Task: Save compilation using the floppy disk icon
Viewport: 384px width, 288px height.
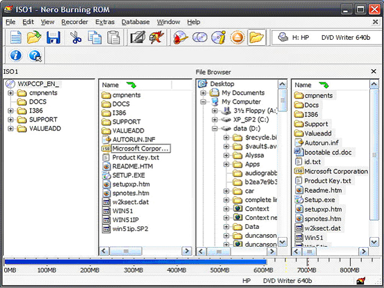Action: pyautogui.click(x=53, y=37)
